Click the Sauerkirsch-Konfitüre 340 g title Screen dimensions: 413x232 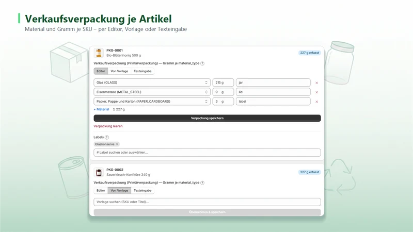128,175
